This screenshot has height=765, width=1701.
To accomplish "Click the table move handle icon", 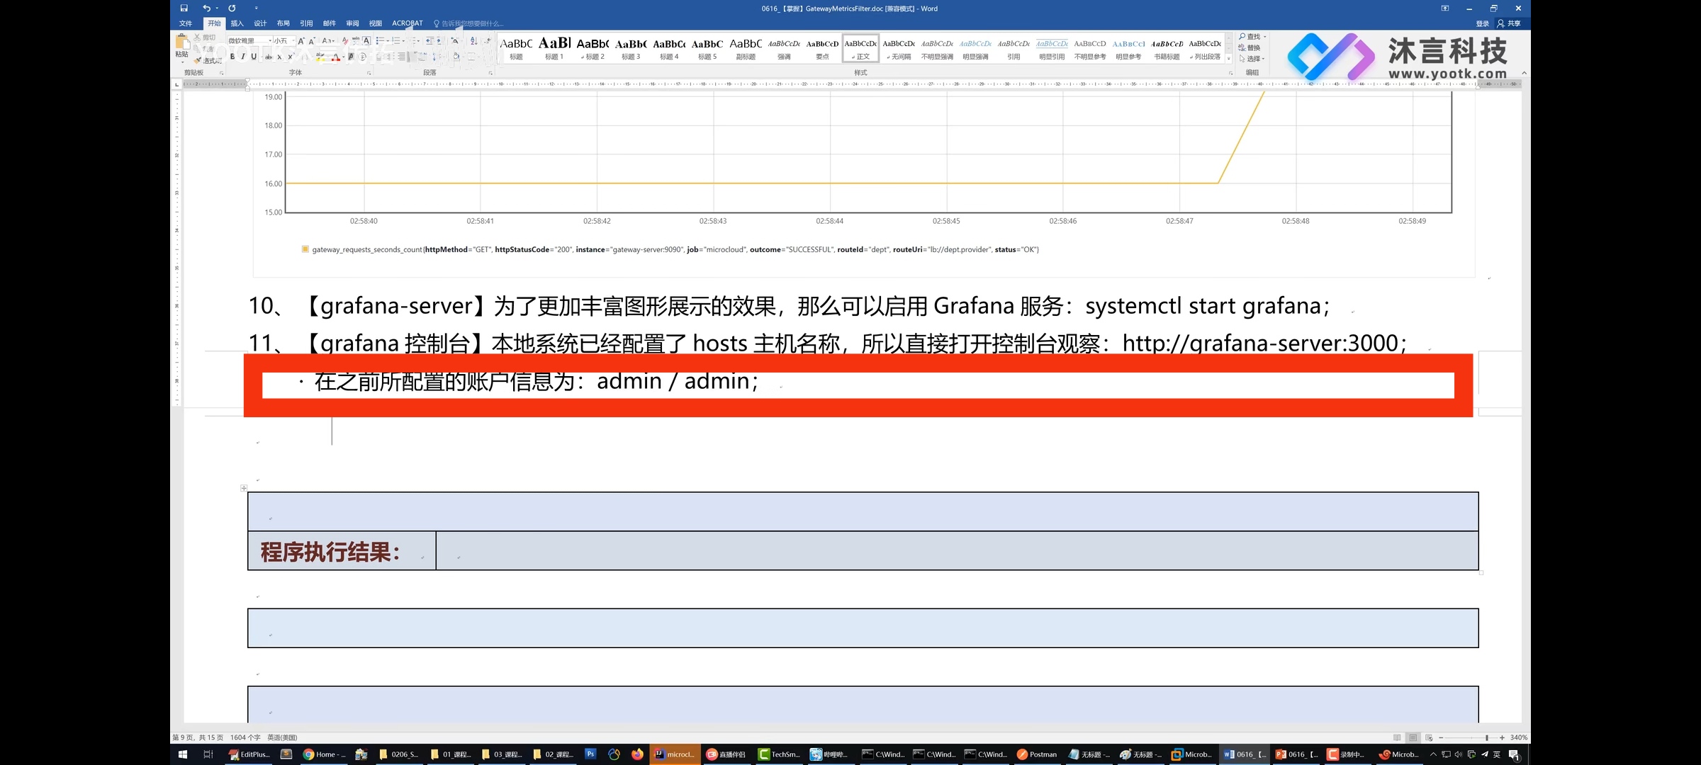I will [x=244, y=488].
